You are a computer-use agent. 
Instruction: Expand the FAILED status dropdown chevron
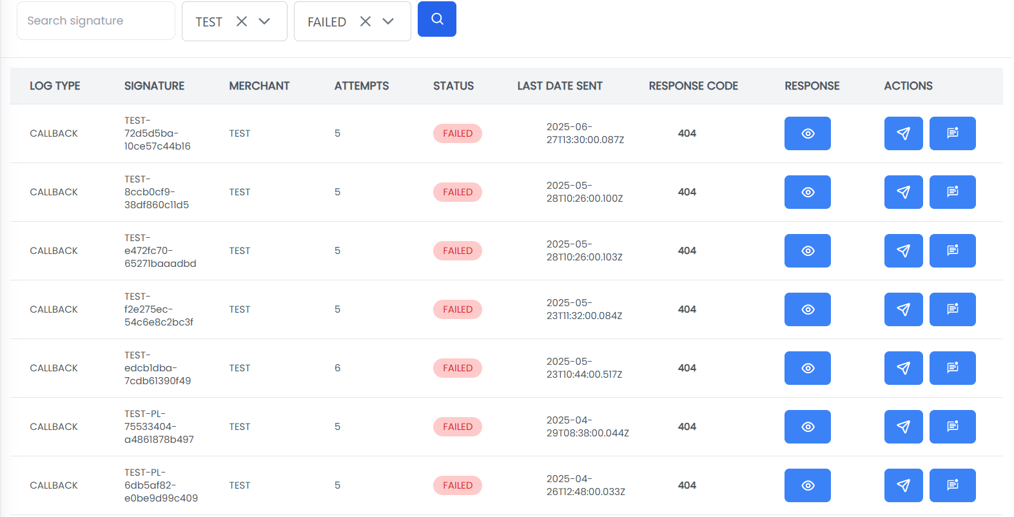click(x=388, y=21)
